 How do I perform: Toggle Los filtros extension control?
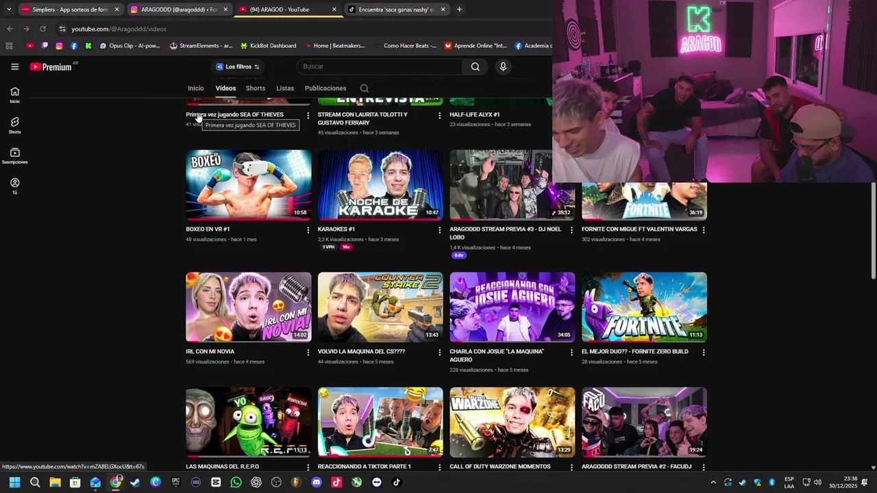click(x=238, y=66)
